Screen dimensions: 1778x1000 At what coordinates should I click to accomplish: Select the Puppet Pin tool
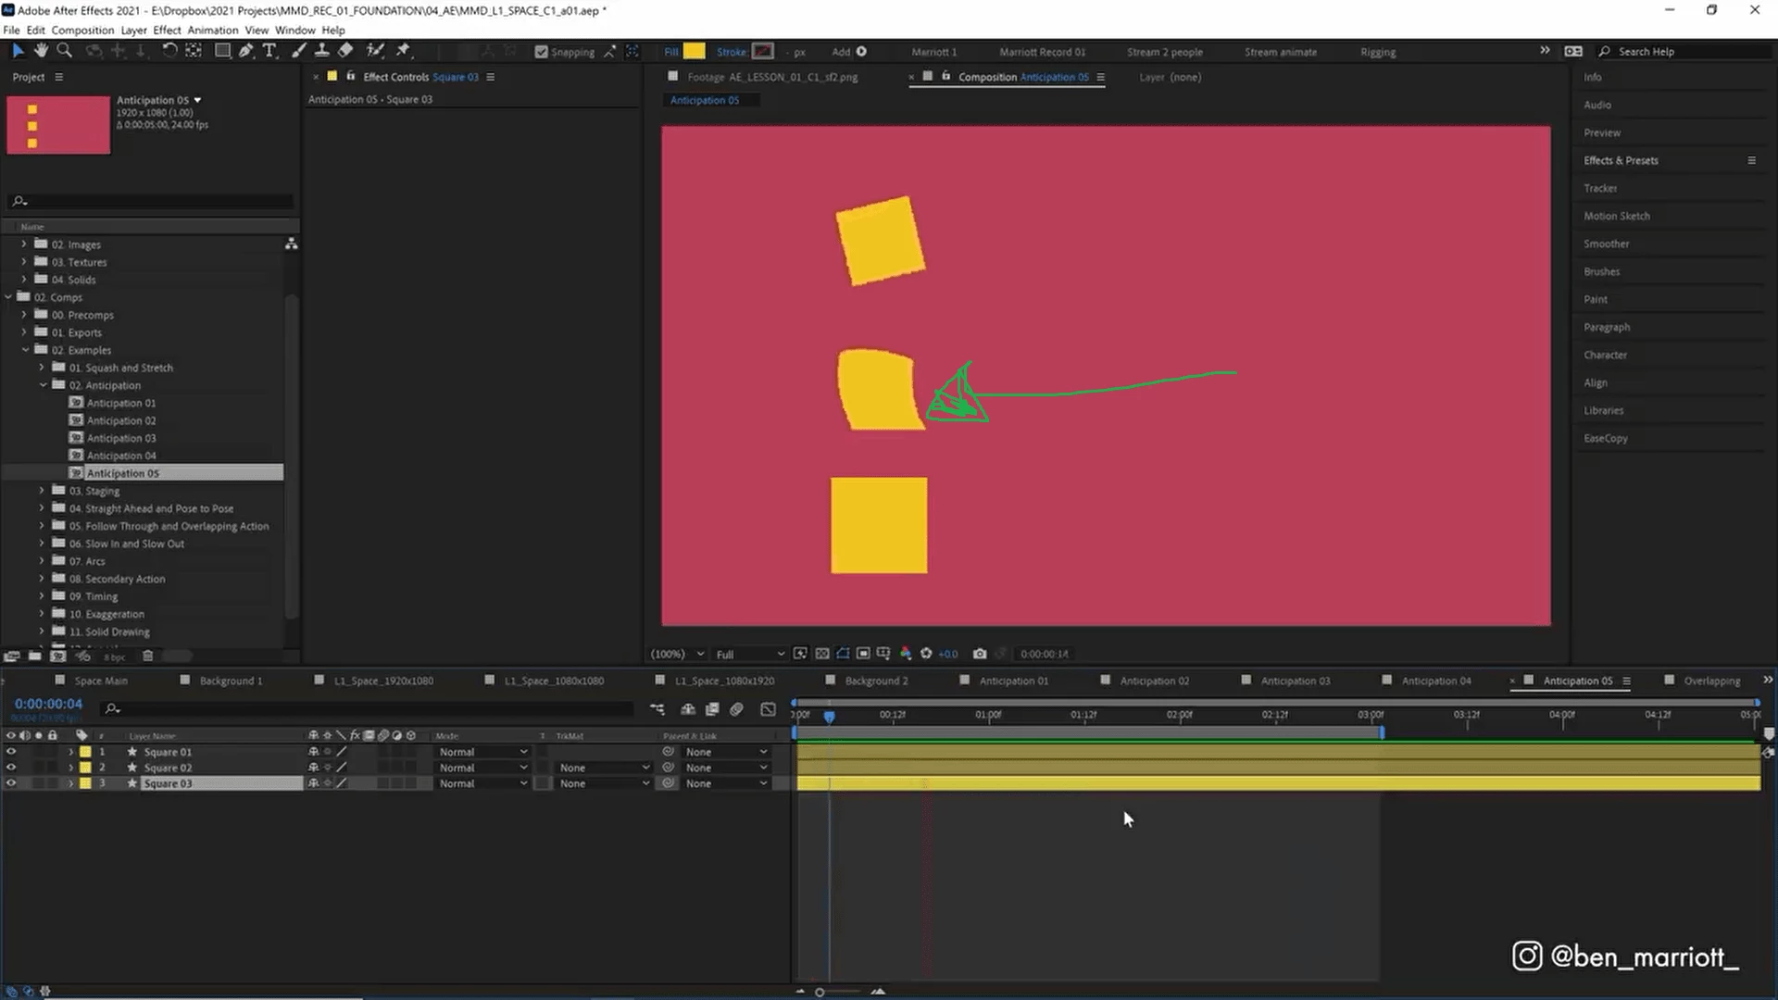pyautogui.click(x=403, y=51)
